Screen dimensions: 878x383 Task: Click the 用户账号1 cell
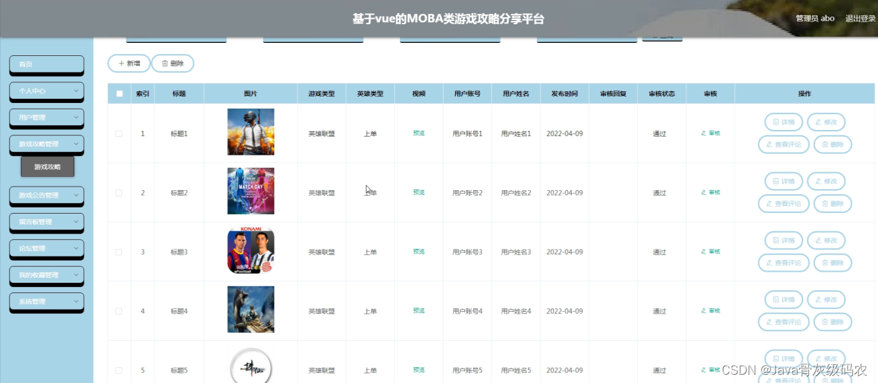tap(468, 133)
